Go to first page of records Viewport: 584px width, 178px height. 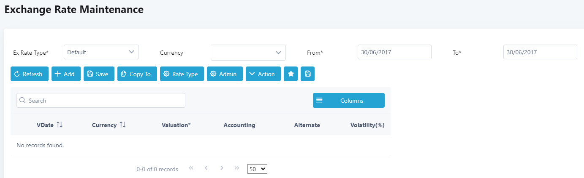point(191,168)
